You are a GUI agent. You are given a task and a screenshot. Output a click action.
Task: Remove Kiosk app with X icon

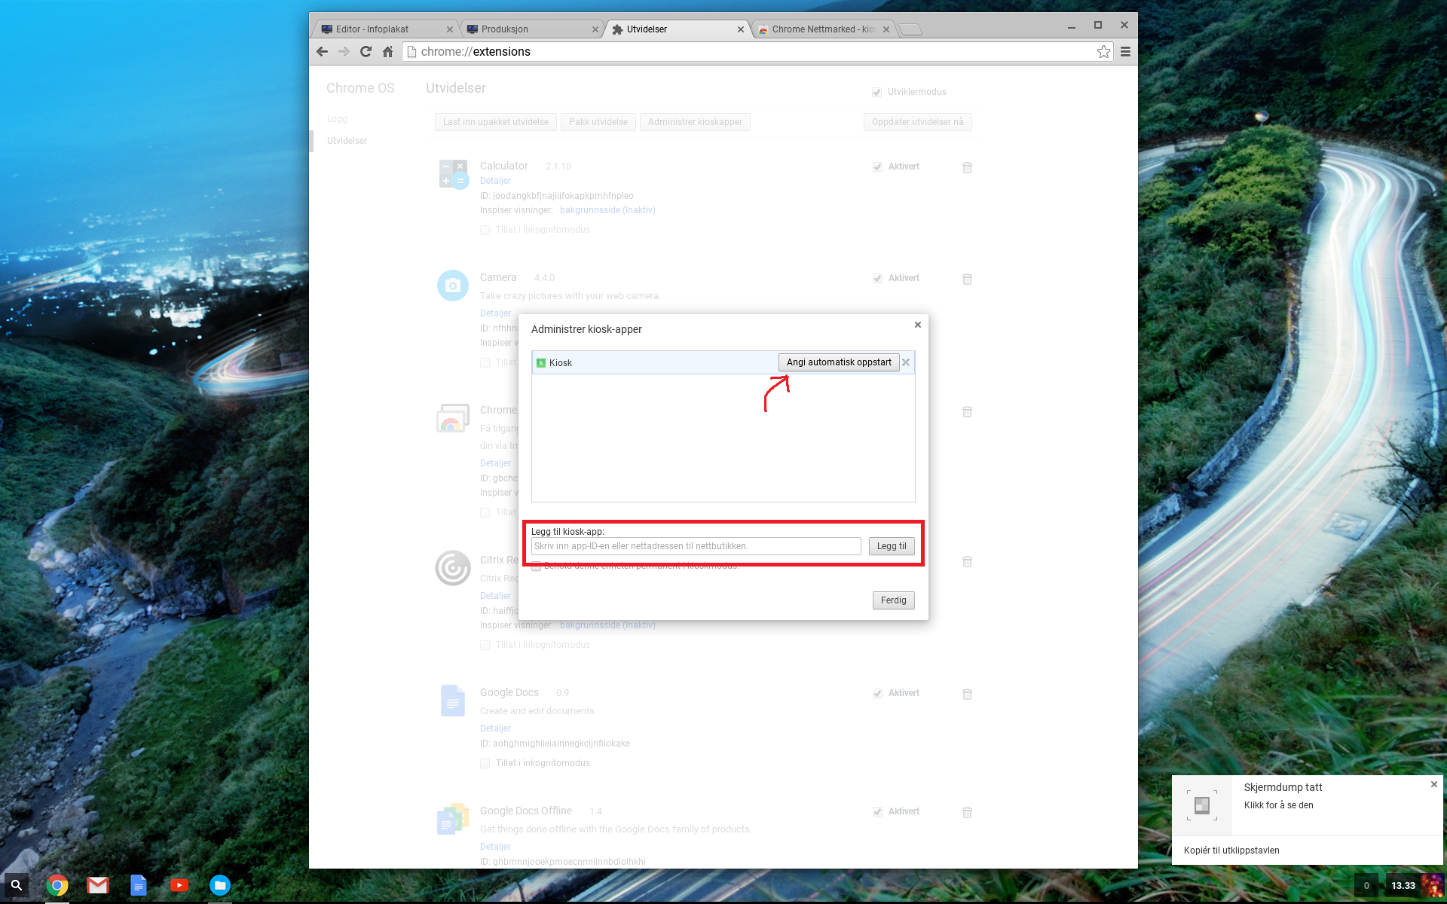coord(906,362)
